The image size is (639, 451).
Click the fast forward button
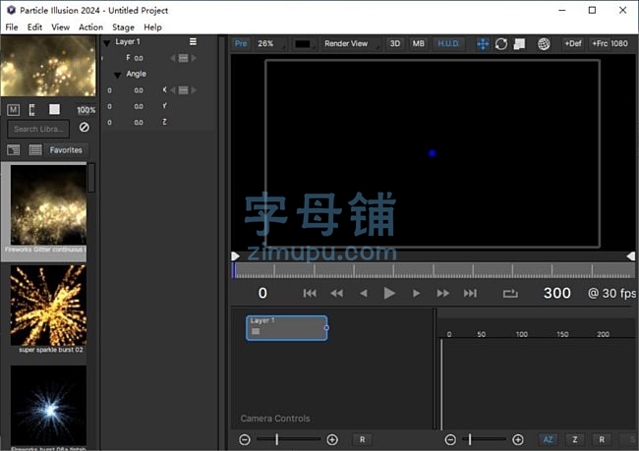(443, 294)
